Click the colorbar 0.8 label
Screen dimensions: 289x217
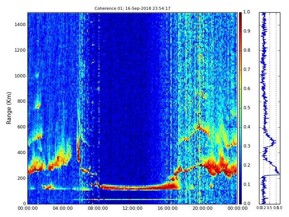coord(247,50)
